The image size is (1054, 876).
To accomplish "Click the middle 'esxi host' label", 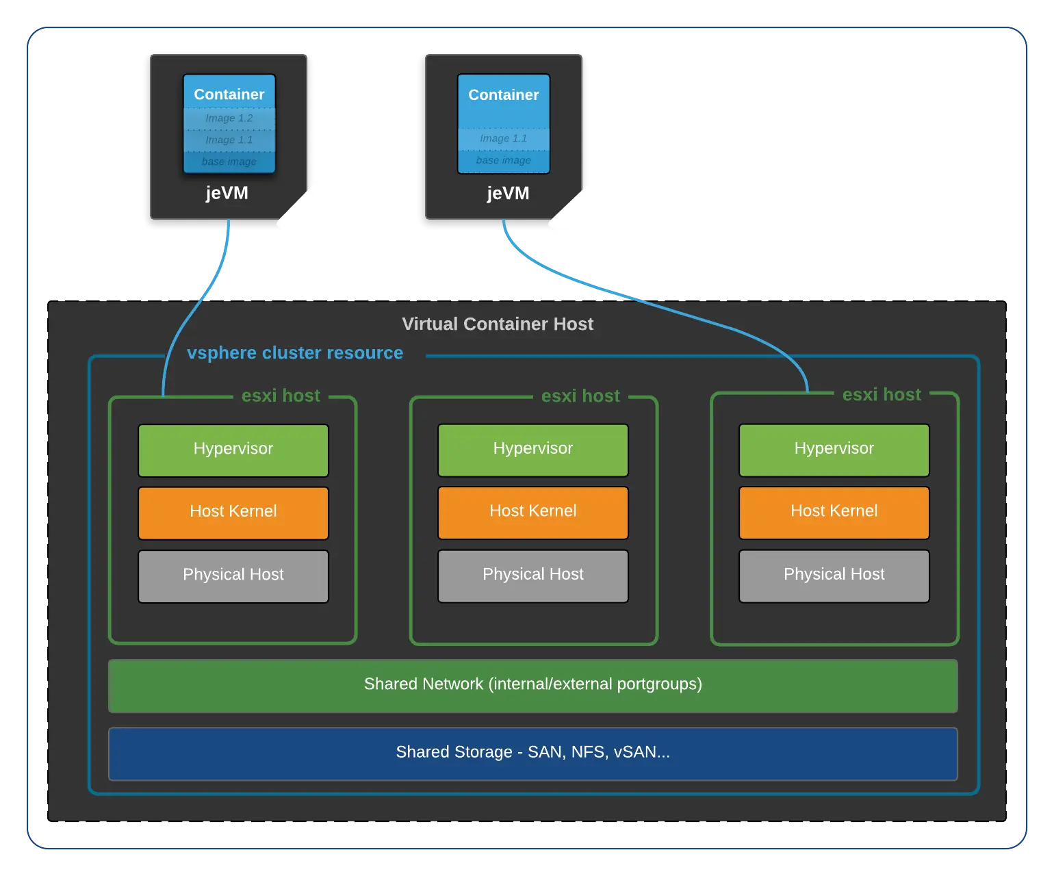I will [580, 396].
